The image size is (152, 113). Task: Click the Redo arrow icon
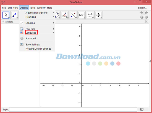coord(146,13)
